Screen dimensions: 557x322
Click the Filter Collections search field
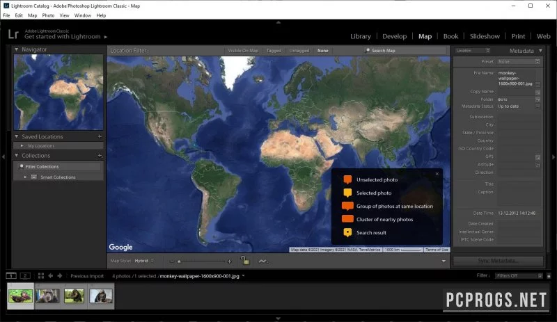click(58, 166)
